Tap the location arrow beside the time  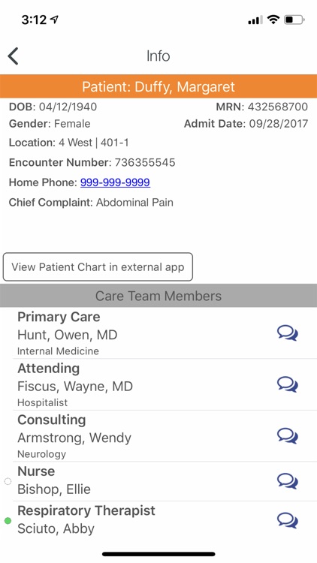pyautogui.click(x=54, y=20)
